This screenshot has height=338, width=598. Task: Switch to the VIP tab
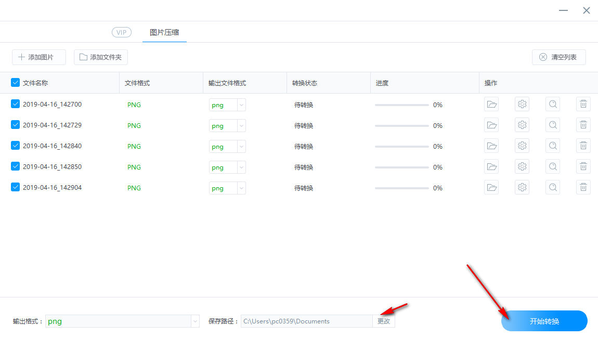tap(121, 32)
